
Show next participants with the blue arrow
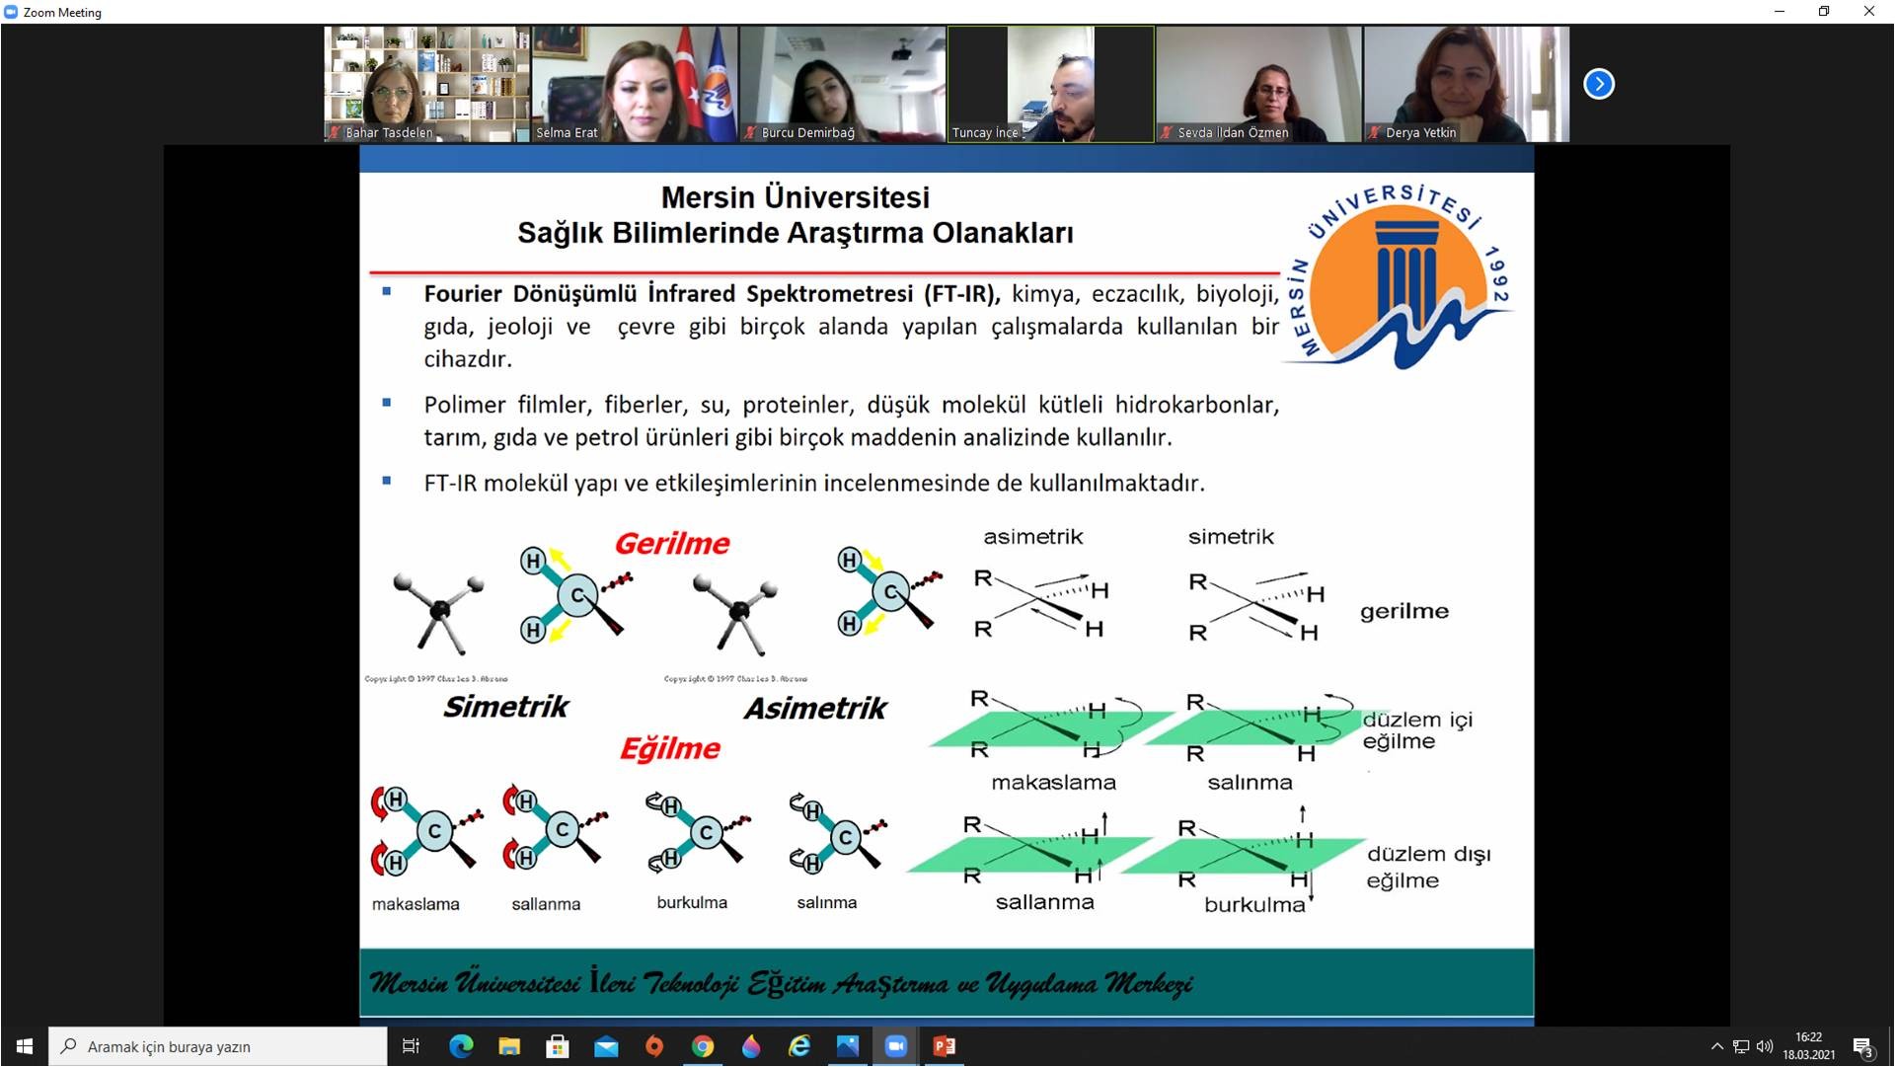[1599, 84]
